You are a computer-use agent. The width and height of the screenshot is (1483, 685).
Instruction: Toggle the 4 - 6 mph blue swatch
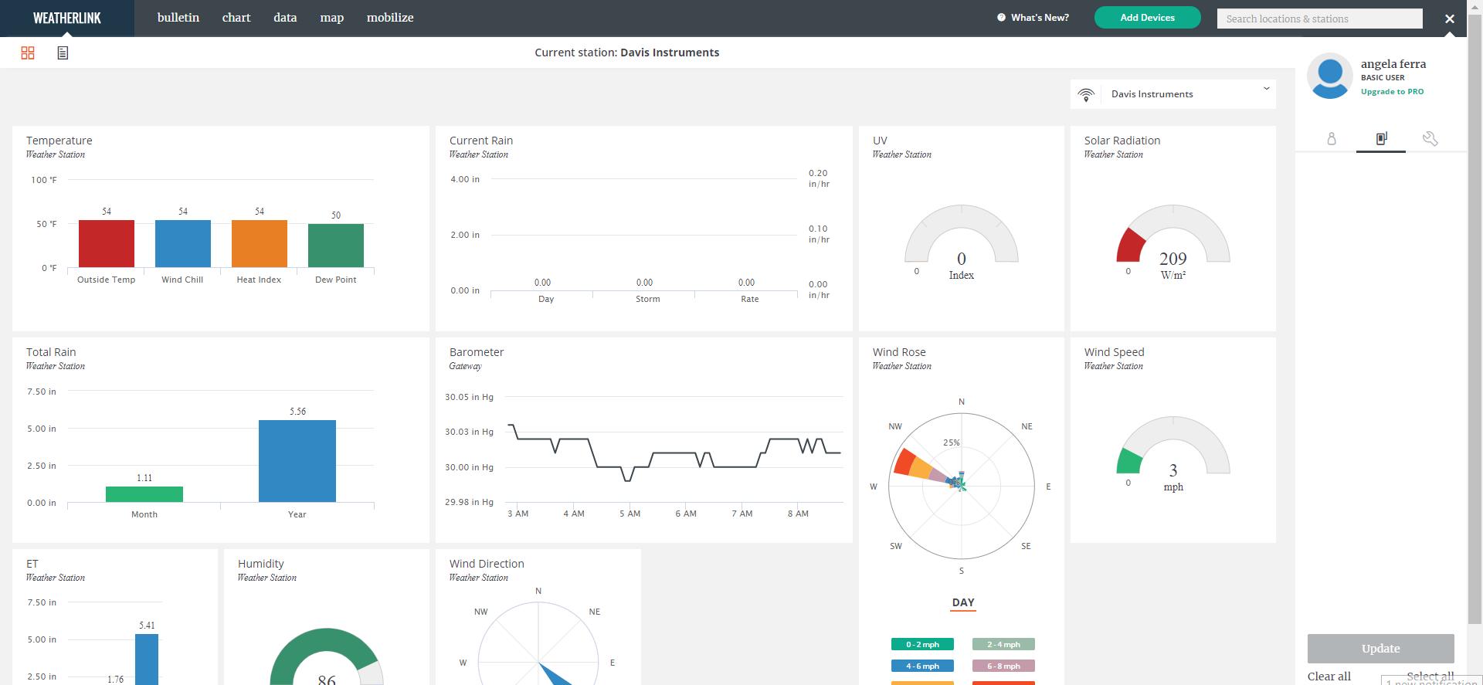pyautogui.click(x=922, y=666)
